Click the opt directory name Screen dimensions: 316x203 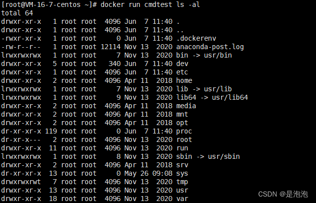(x=182, y=123)
